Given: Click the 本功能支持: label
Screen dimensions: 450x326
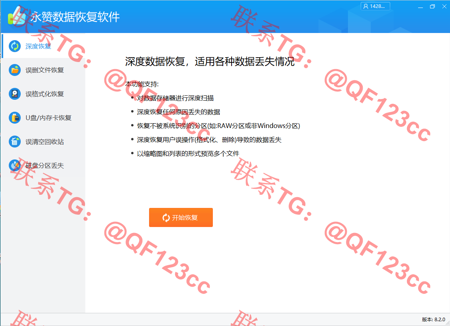Looking at the screenshot, I should tap(142, 84).
